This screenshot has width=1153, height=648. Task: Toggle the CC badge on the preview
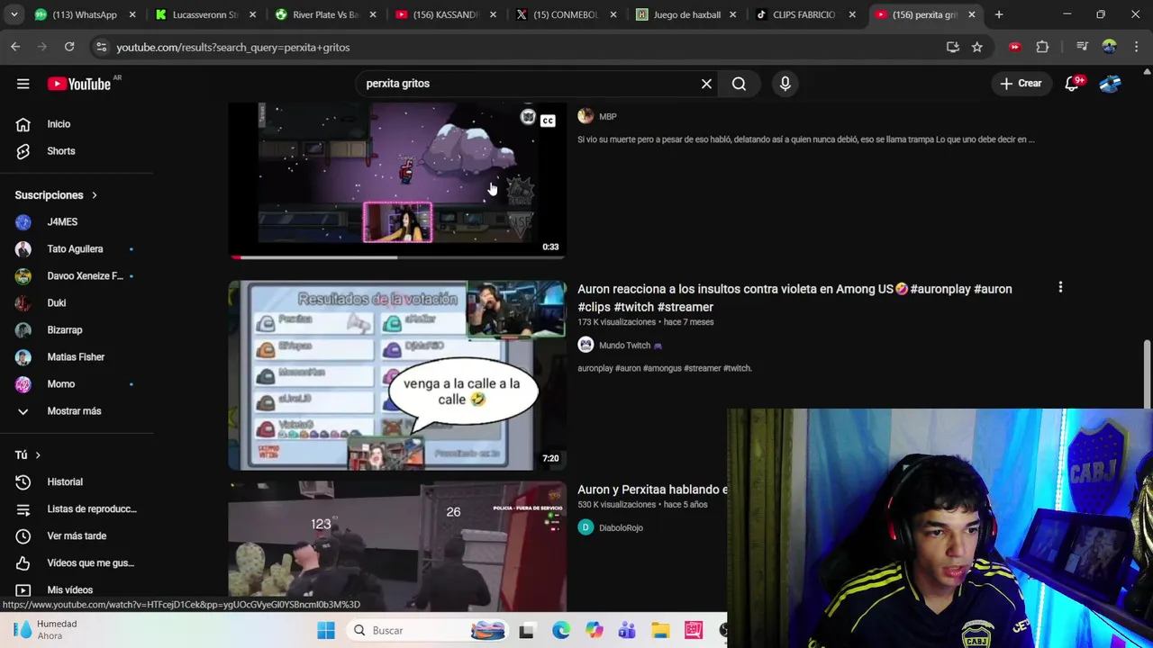(548, 119)
